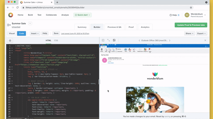Open the Share dropdown
Viewport: 213px width, 119px height.
190,34
